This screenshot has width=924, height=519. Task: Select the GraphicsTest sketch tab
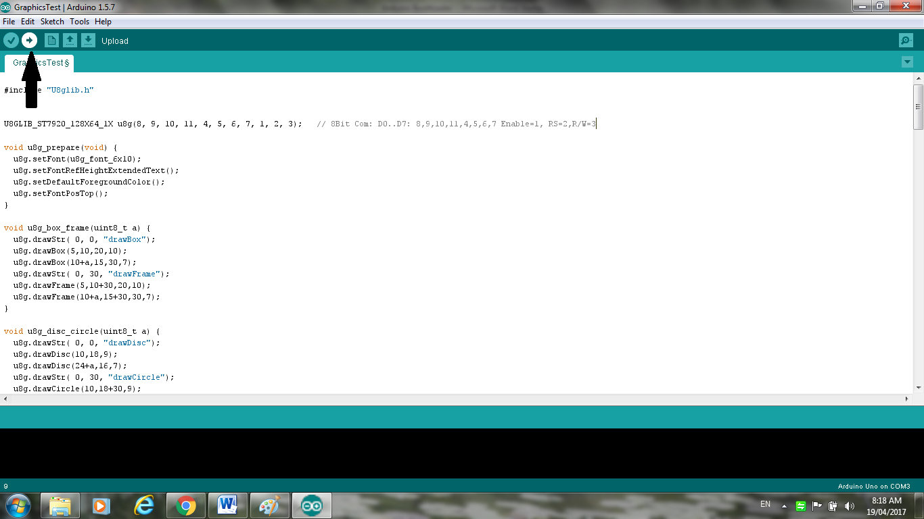(x=40, y=63)
